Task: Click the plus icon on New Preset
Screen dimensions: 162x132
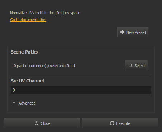Action: (122, 32)
